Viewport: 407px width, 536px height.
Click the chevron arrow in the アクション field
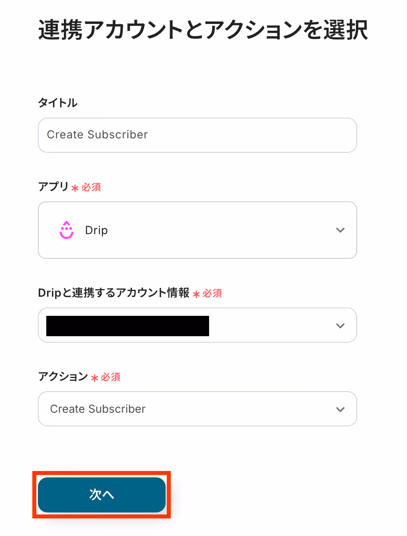[340, 410]
